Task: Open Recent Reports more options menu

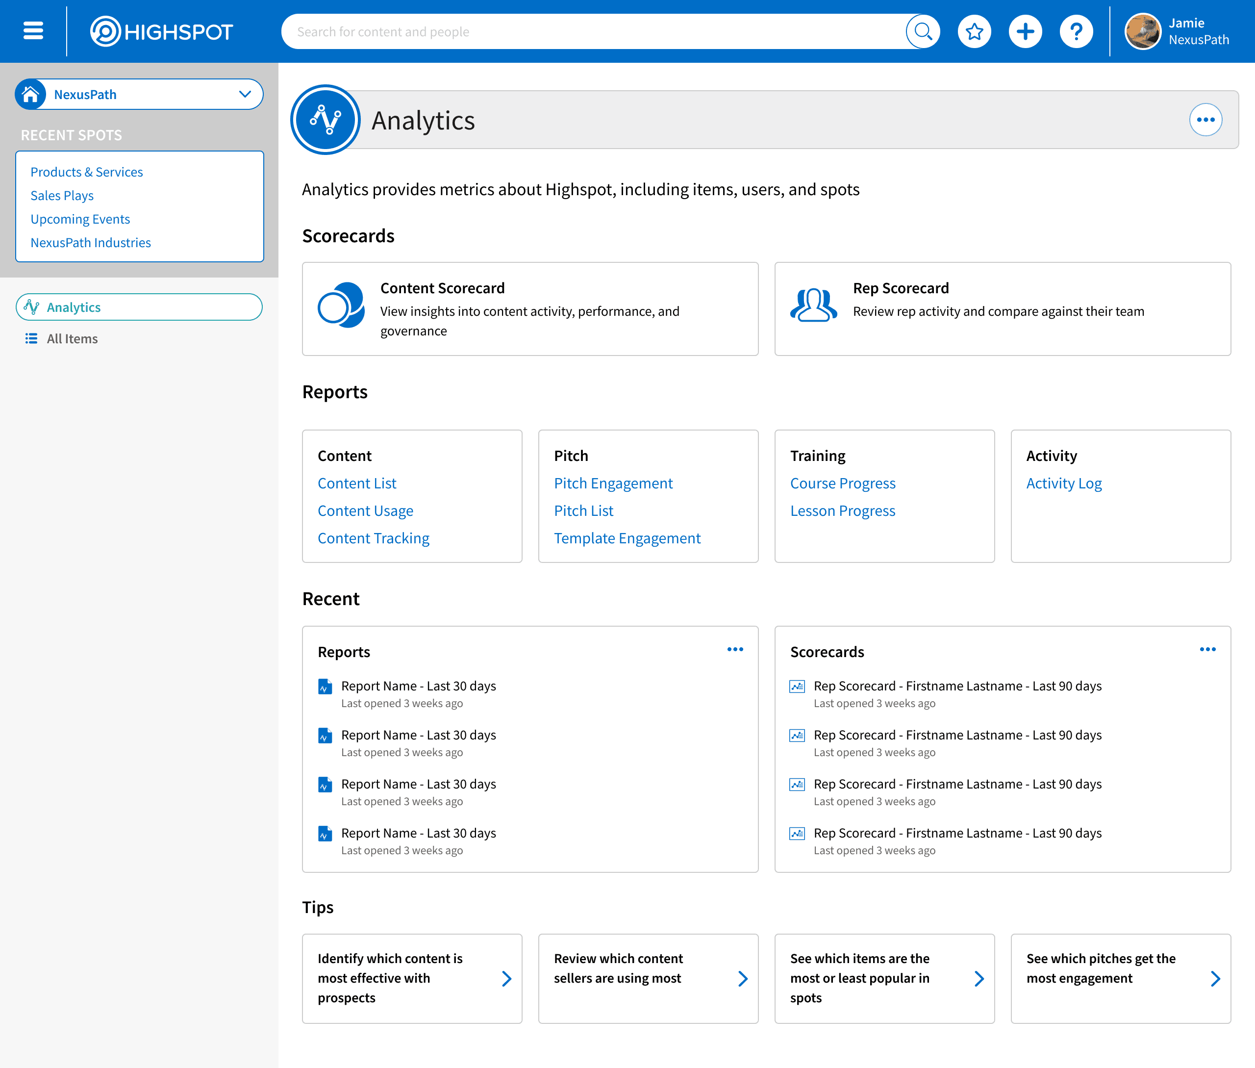Action: tap(735, 650)
